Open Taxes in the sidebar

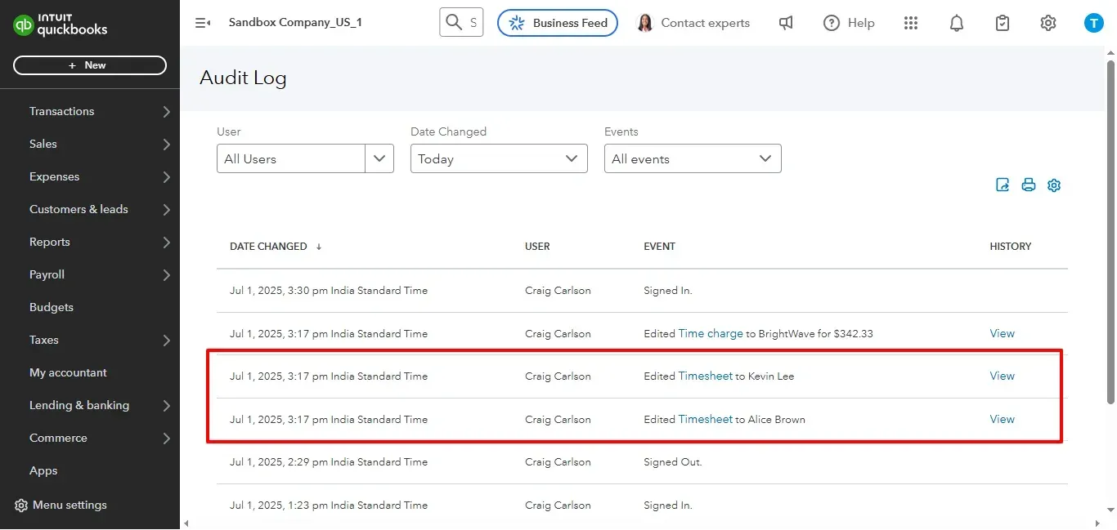click(x=44, y=340)
